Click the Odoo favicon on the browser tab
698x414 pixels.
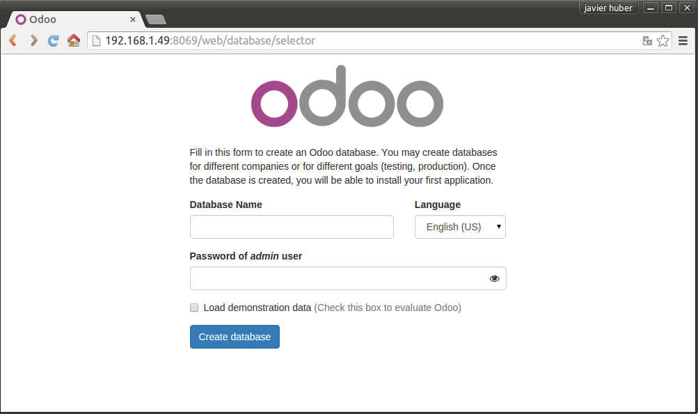pyautogui.click(x=21, y=19)
